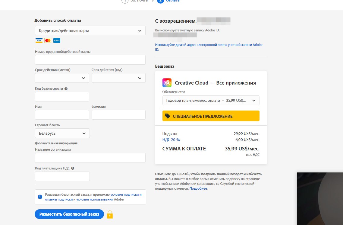This screenshot has height=225, width=343.
Task: Go to the Оплата step tab
Action: coord(168,1)
